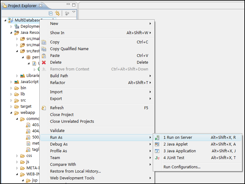Click the Collapse All icon in Project Explorer
This screenshot has width=245, height=184.
point(51,14)
